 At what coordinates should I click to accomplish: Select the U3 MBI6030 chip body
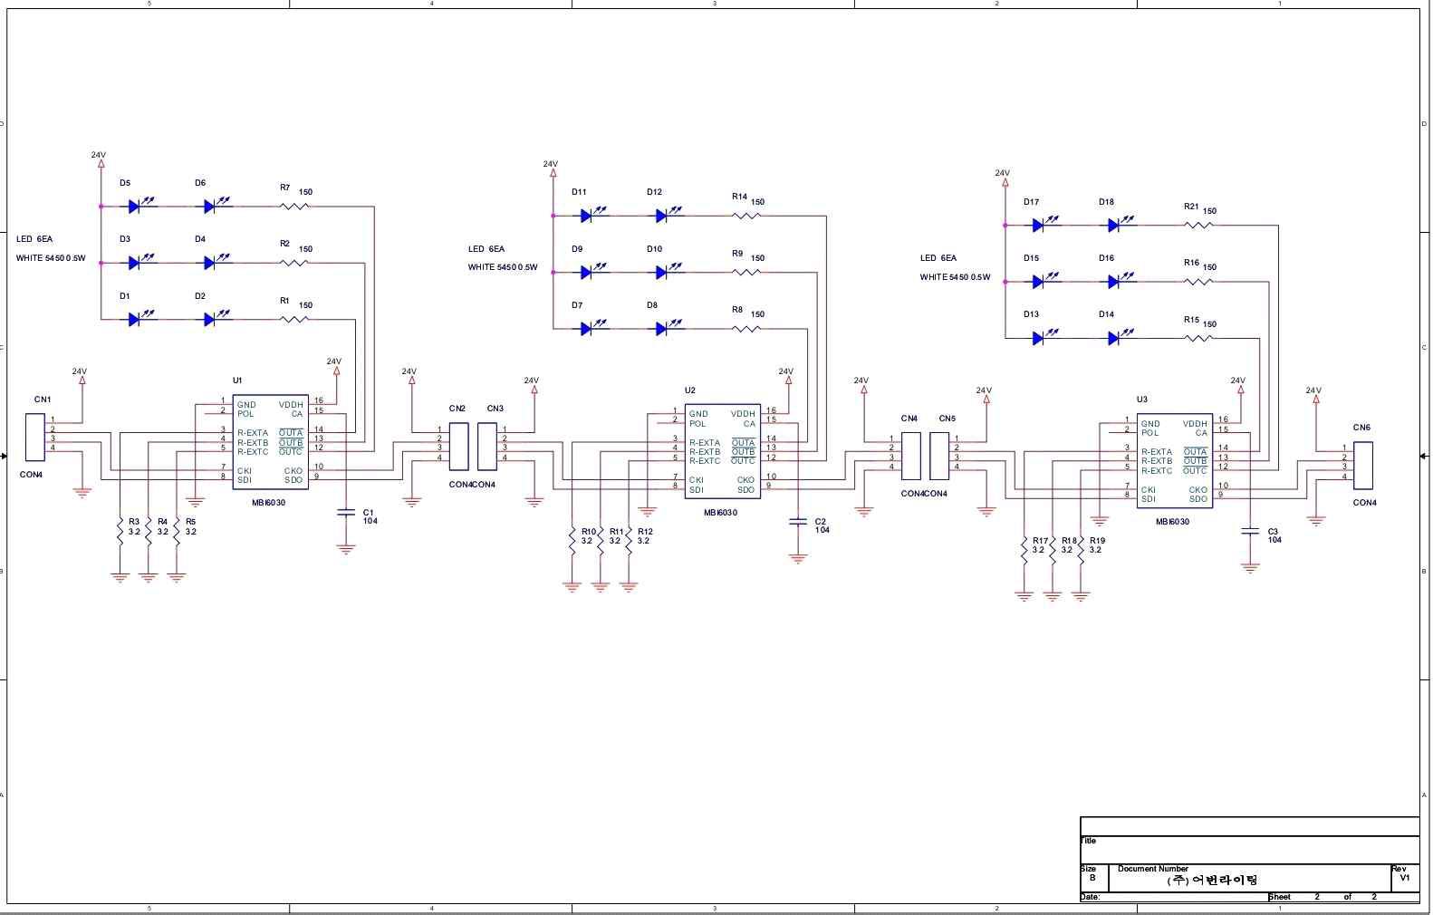[1174, 461]
